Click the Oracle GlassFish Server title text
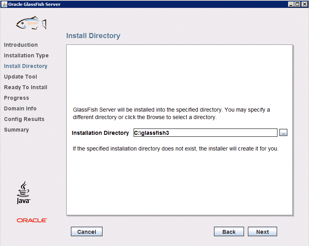This screenshot has height=246, width=309. [x=34, y=4]
